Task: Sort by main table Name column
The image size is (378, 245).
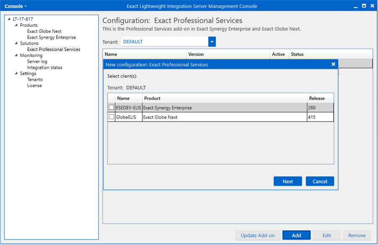Action: tap(144, 54)
